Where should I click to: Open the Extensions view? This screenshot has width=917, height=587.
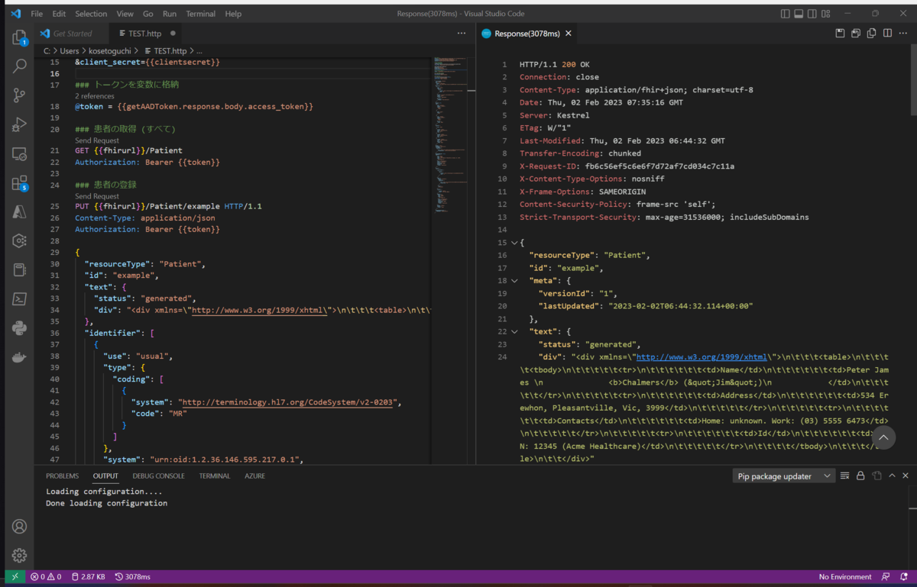click(x=20, y=183)
